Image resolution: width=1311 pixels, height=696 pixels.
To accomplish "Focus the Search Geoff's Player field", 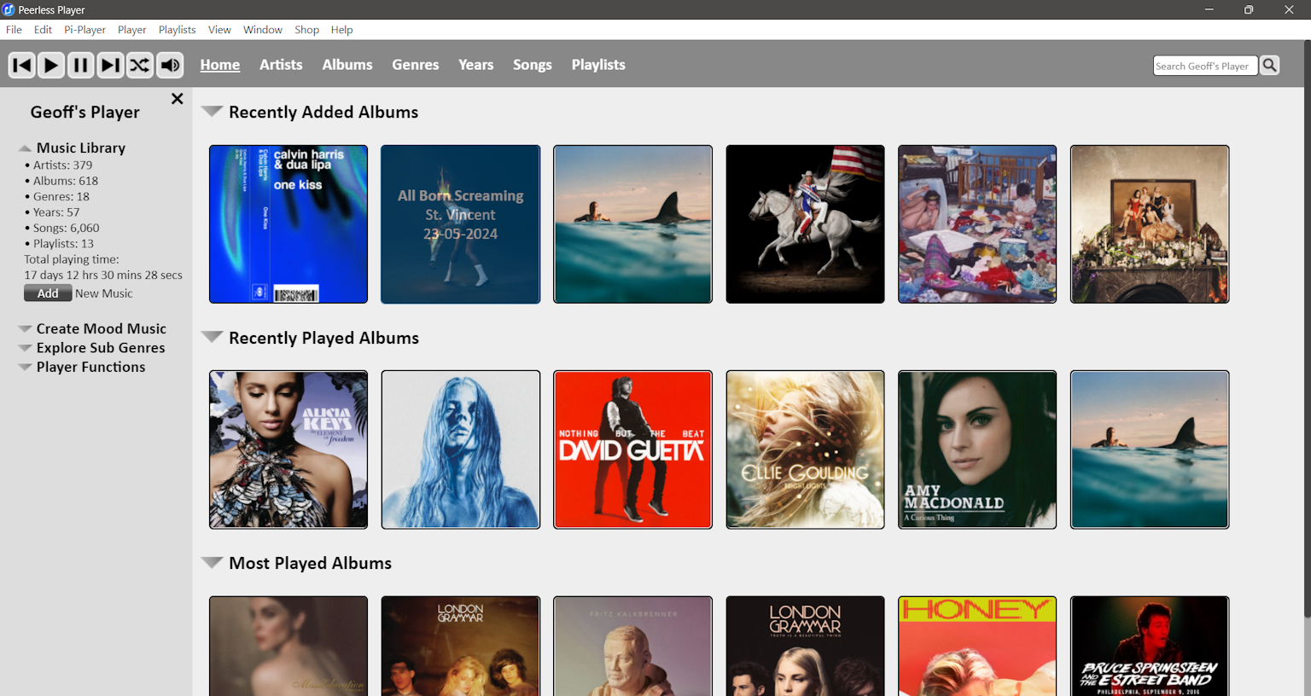I will tap(1205, 66).
